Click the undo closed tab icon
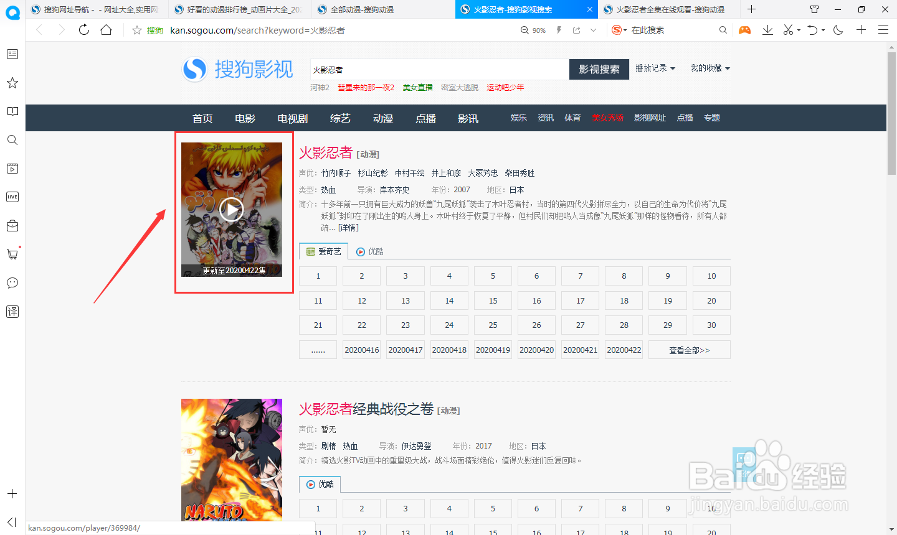This screenshot has width=897, height=535. (812, 30)
